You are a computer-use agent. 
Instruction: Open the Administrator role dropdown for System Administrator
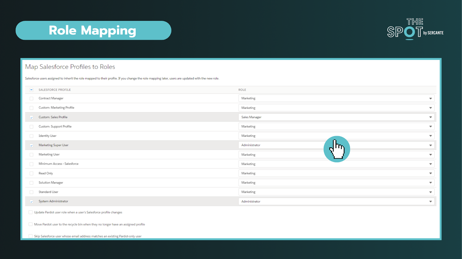point(336,201)
